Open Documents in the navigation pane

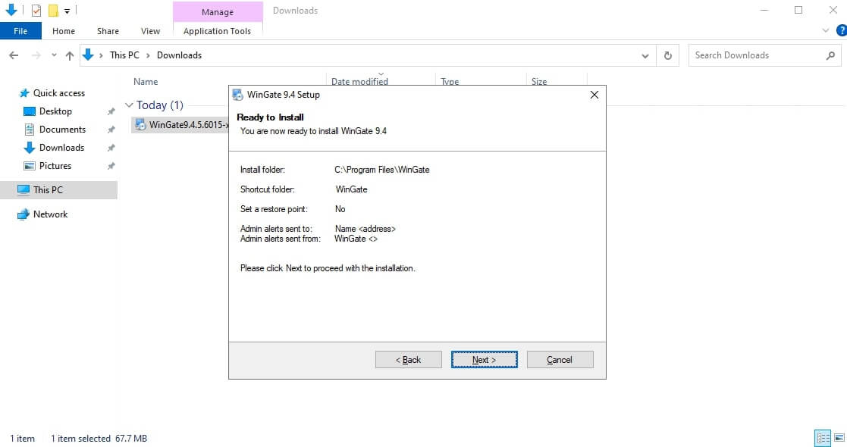pos(62,130)
